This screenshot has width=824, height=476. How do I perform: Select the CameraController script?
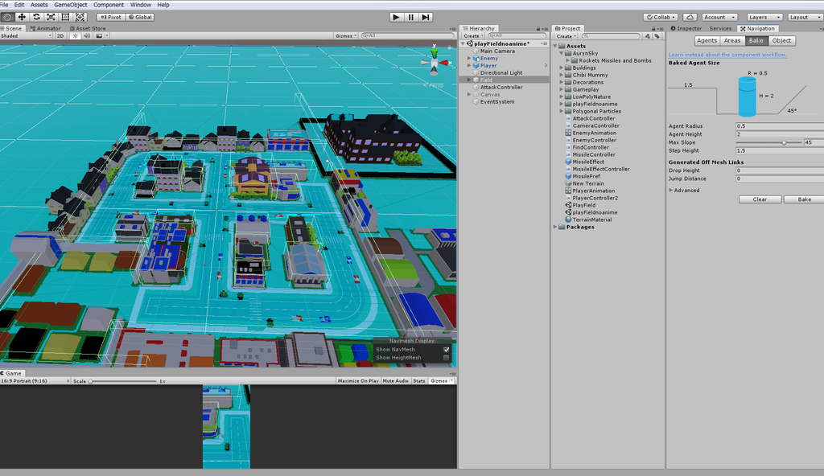[595, 125]
